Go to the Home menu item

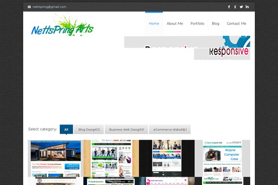pos(154,24)
